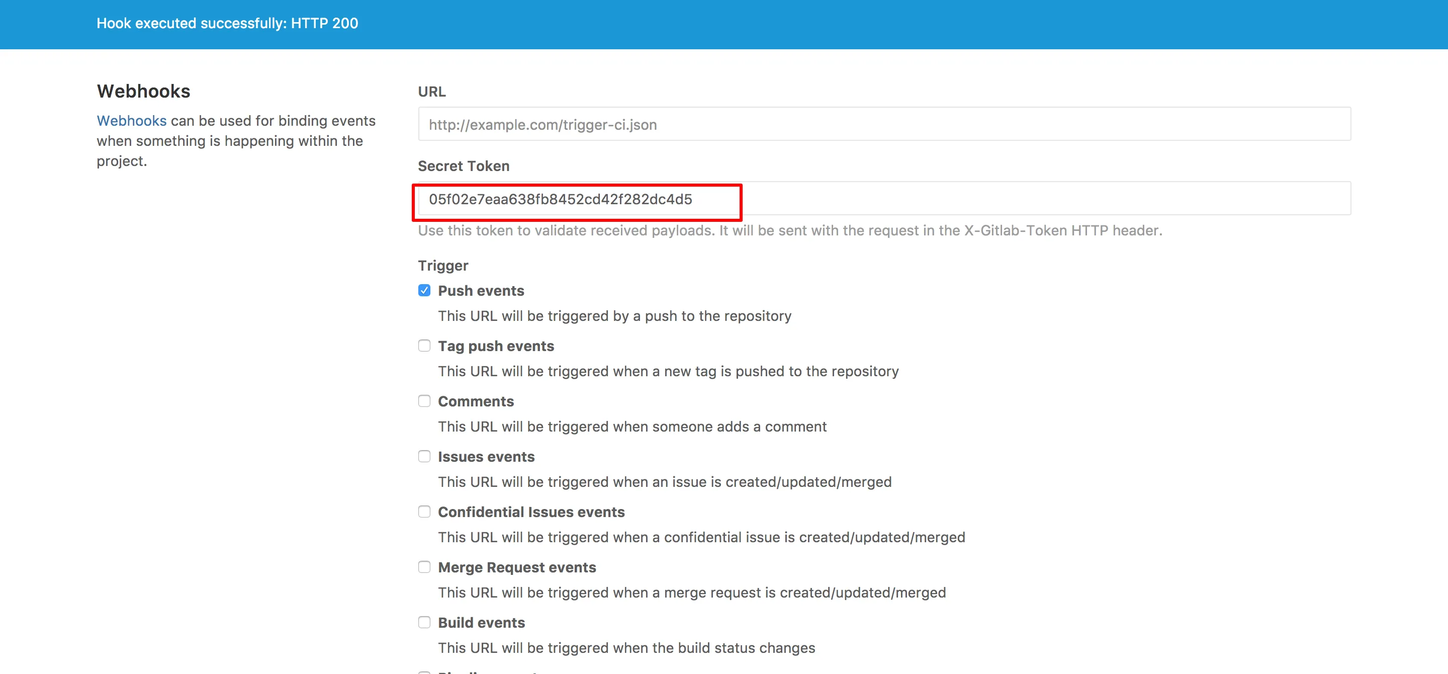Screen dimensions: 1448x674
Task: Click the "Issues events" label text
Action: [x=486, y=457]
